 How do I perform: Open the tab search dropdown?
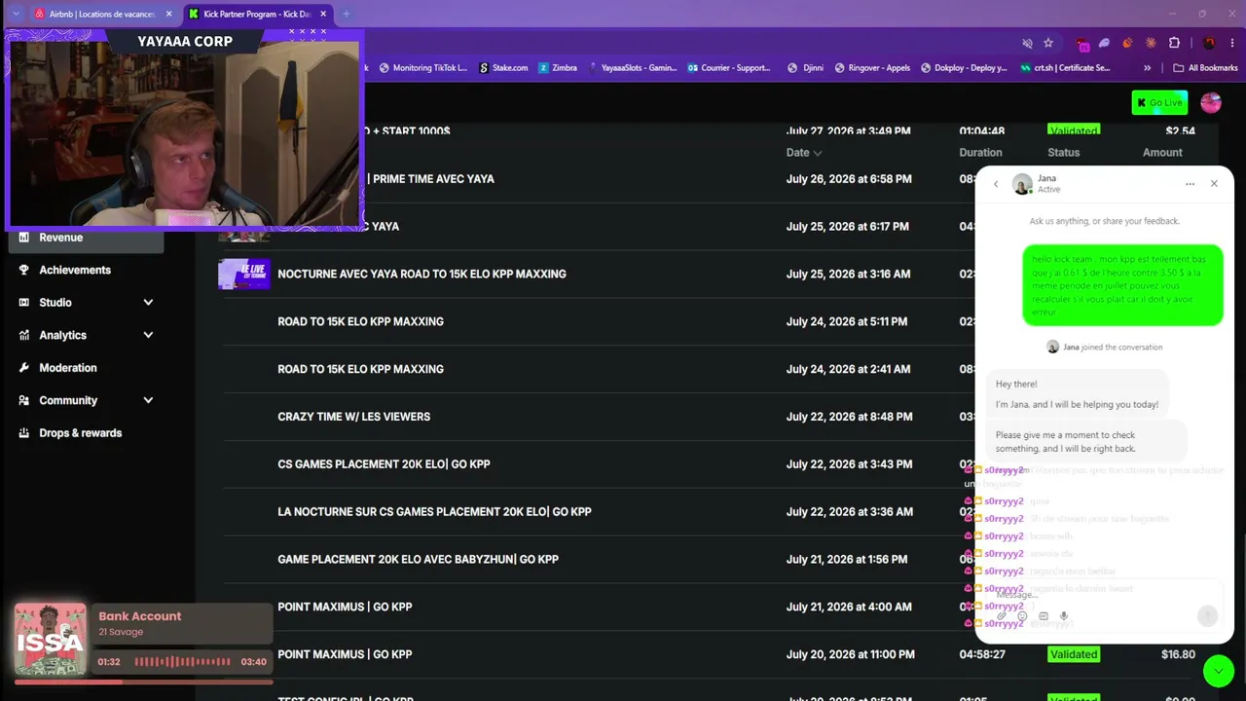(x=16, y=14)
